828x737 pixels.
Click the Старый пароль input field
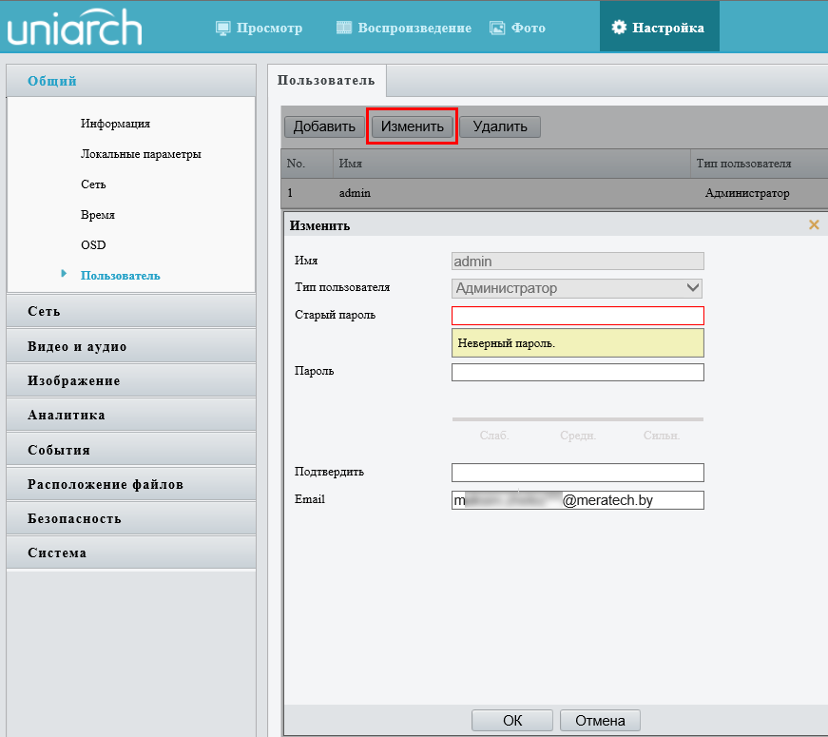pos(577,316)
